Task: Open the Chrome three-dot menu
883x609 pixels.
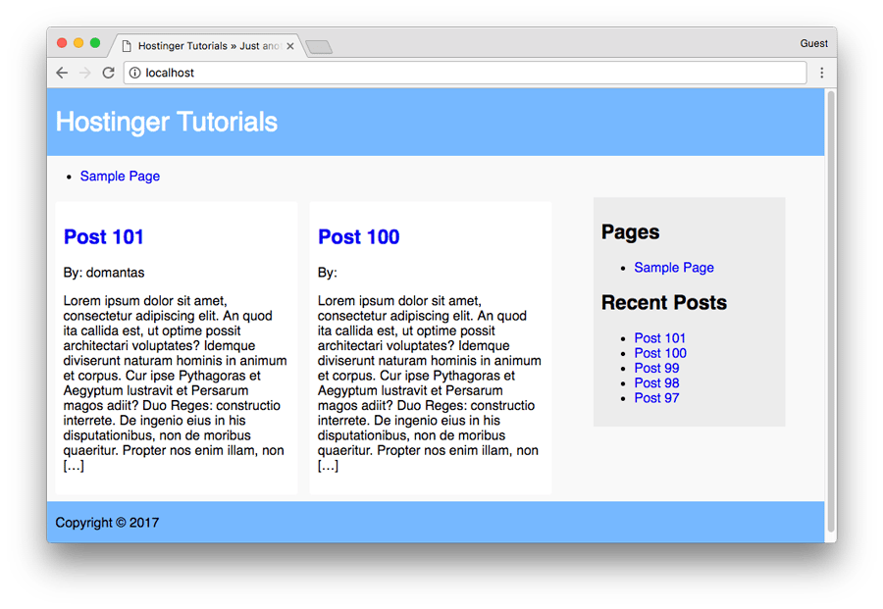Action: coord(821,73)
